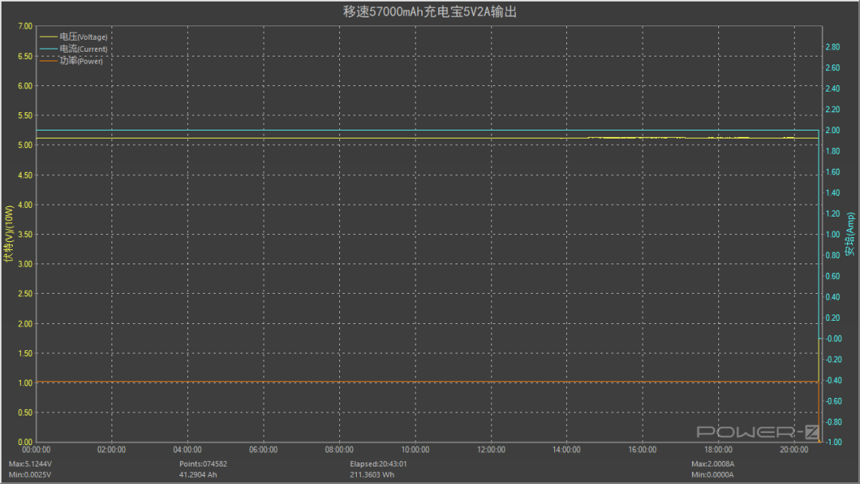The image size is (860, 484).
Task: Click the 5.50 voltage axis value
Action: pyautogui.click(x=25, y=115)
